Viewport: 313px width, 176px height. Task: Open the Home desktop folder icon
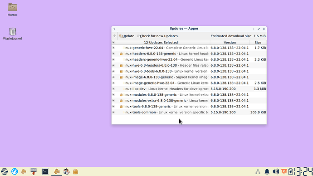[x=12, y=10]
